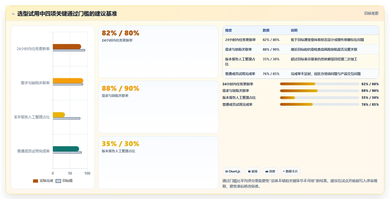
Task: Click chart axis label 普通成员试用完成率
Action: (x=34, y=151)
